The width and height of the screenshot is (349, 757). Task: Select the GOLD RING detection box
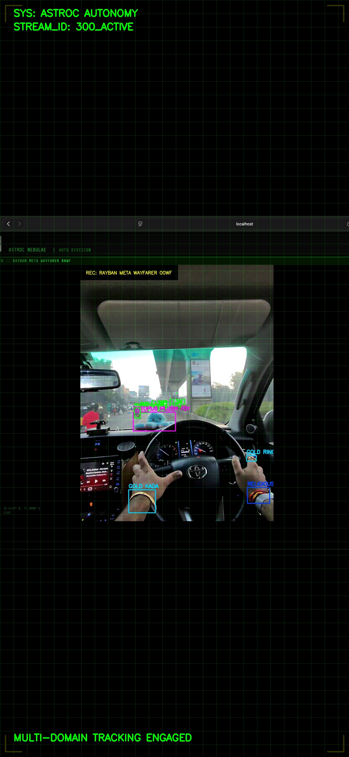[251, 458]
